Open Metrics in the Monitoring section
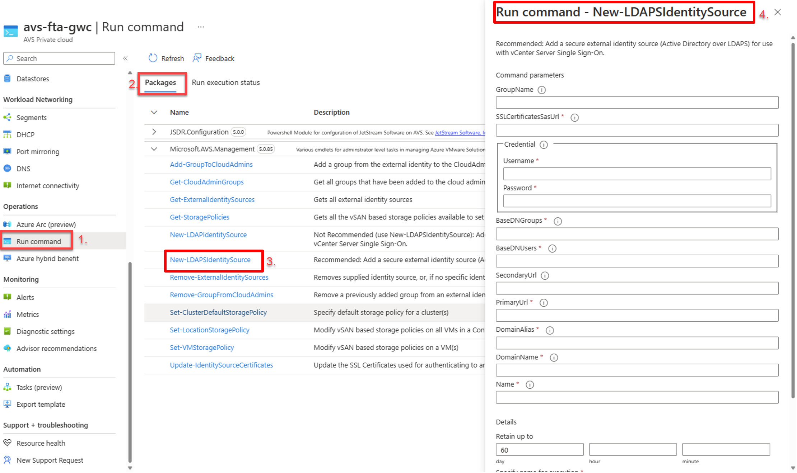Screen dimensions: 797x473 [x=27, y=314]
